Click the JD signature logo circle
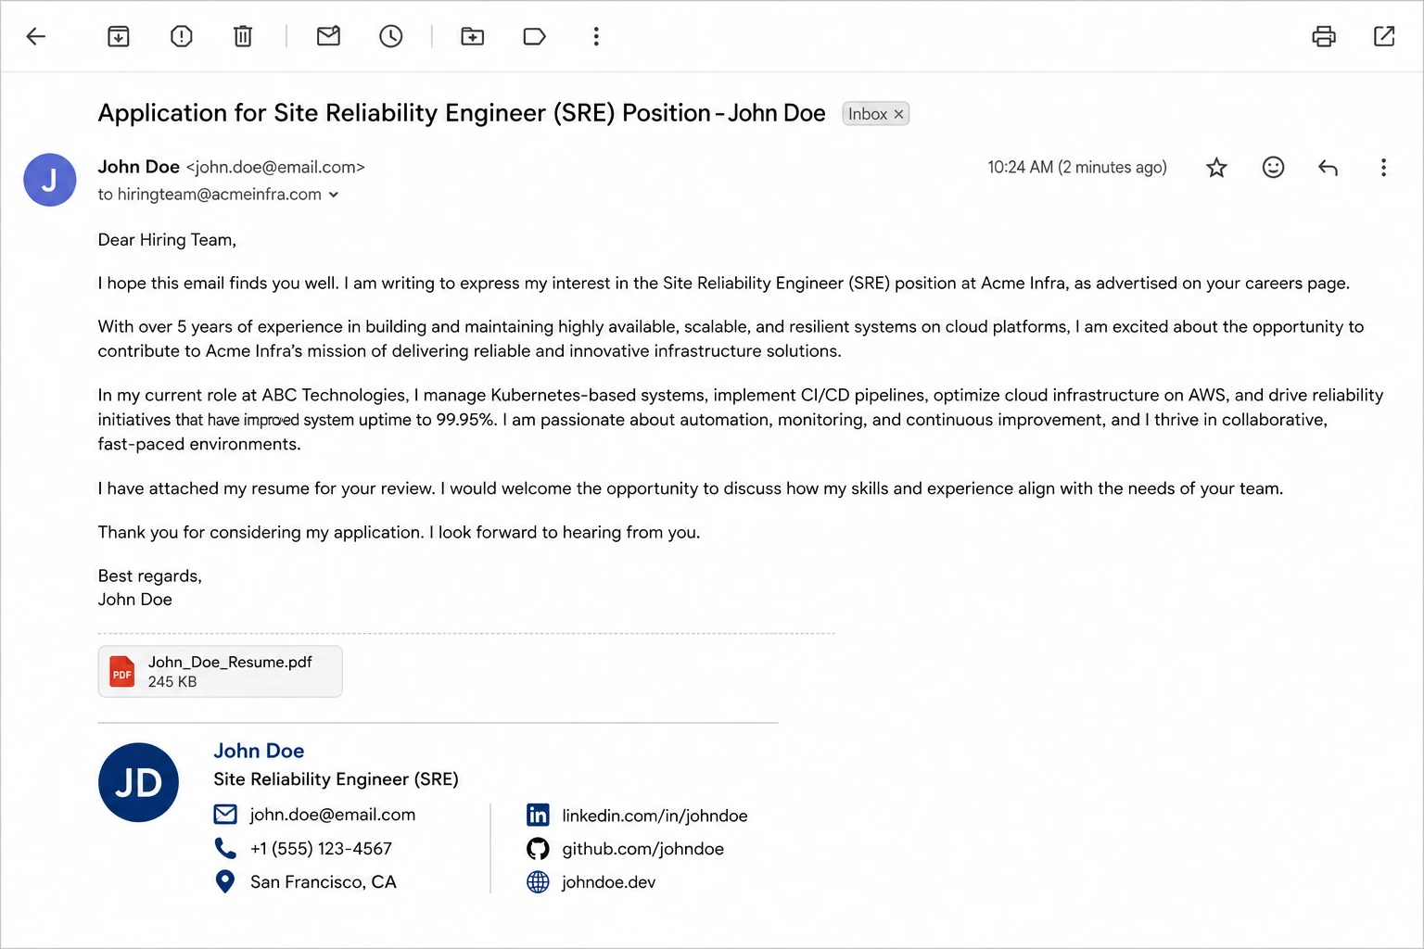Screen dimensions: 1424x949 139,782
